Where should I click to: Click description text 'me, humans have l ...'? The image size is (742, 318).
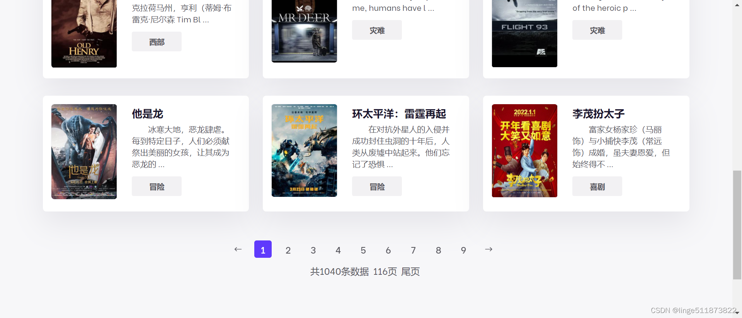[393, 8]
